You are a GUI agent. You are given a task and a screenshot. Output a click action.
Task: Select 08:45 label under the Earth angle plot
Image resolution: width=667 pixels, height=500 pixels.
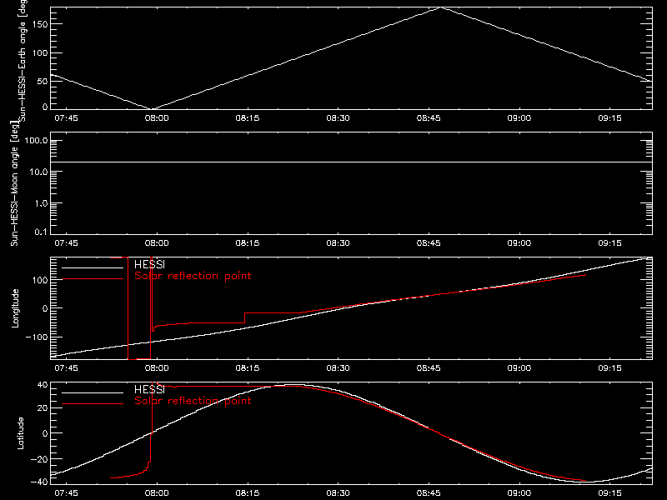pos(429,118)
